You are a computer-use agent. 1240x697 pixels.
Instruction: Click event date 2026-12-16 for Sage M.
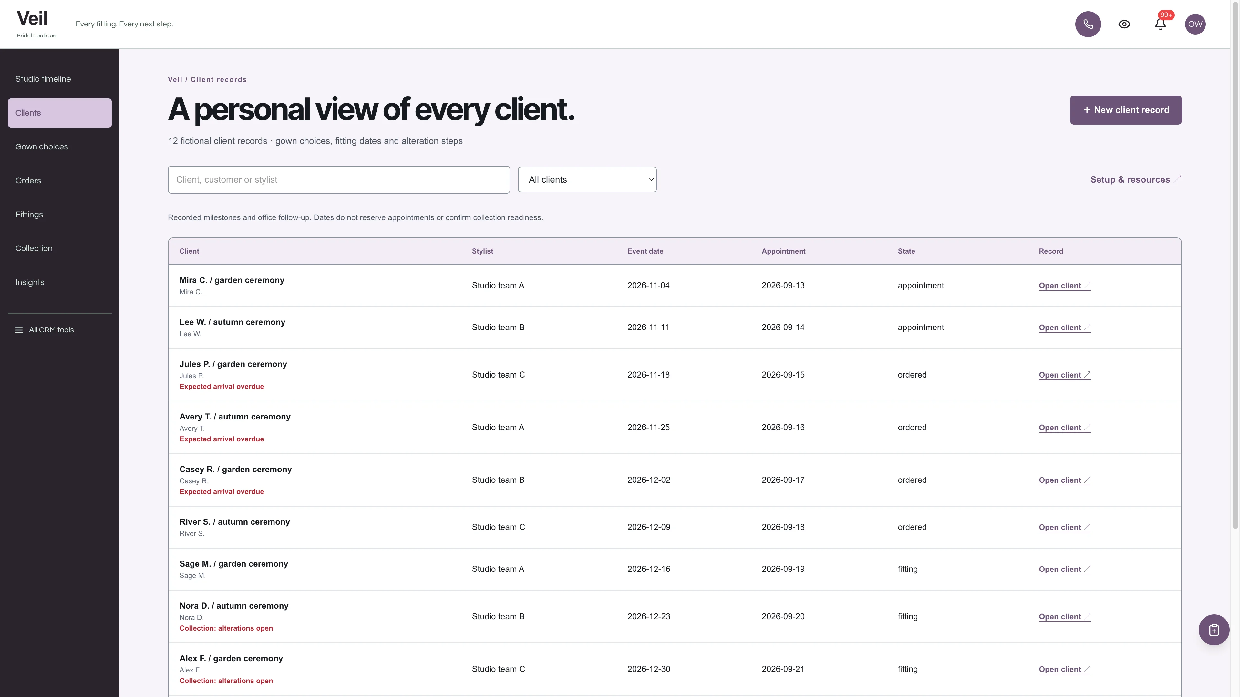coord(648,569)
